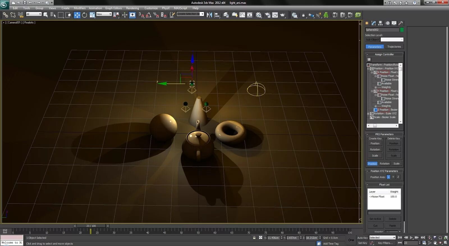Image resolution: width=449 pixels, height=246 pixels.
Task: Open the View reference coordinate system dropdown
Action: 104,14
